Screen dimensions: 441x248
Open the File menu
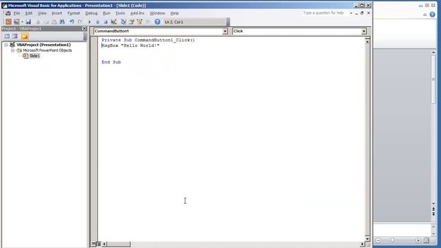pos(17,13)
